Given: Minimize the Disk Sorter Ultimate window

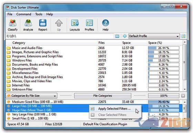Looking at the screenshot, I should click(164, 7).
